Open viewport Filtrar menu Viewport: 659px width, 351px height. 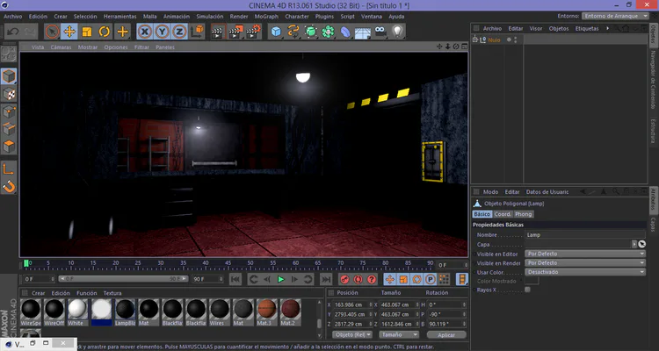(x=141, y=47)
